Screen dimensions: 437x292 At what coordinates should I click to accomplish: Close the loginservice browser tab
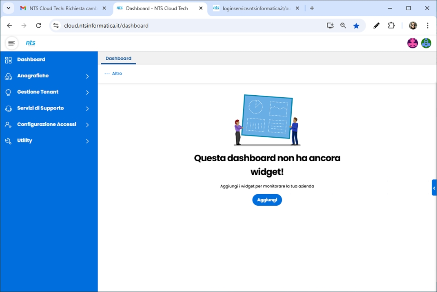pos(297,8)
